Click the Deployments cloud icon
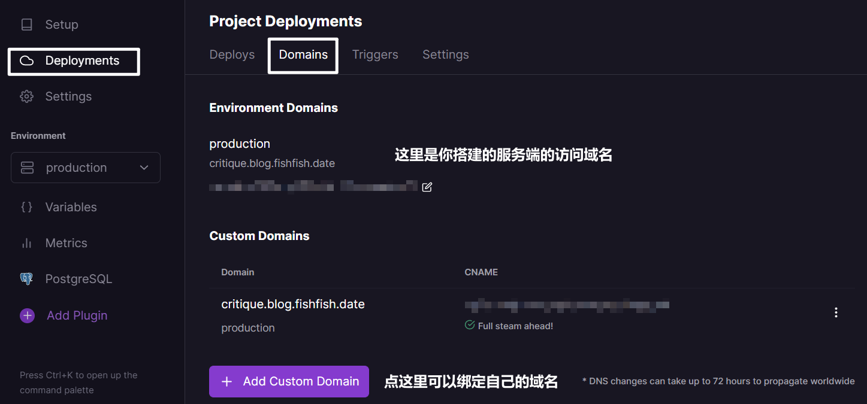This screenshot has width=867, height=404. tap(26, 61)
